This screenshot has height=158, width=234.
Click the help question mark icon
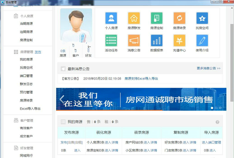(x=217, y=122)
